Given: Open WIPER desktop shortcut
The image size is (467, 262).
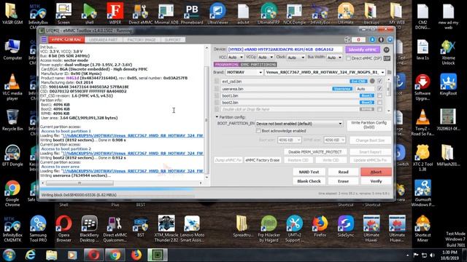Looking at the screenshot, I should 115,13.
